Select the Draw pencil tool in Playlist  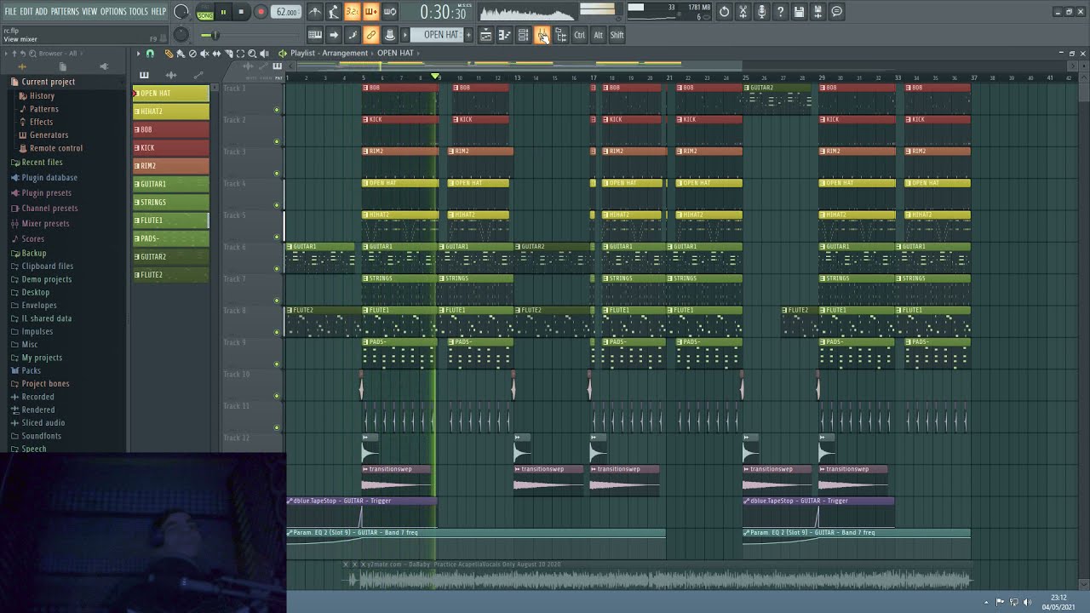point(169,54)
